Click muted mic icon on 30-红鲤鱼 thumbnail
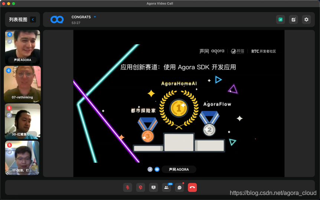The height and width of the screenshot is (200, 320). (x=9, y=108)
